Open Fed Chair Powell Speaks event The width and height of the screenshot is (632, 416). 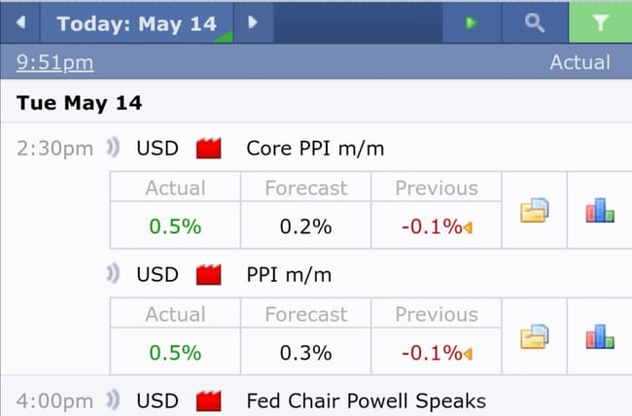pos(366,400)
